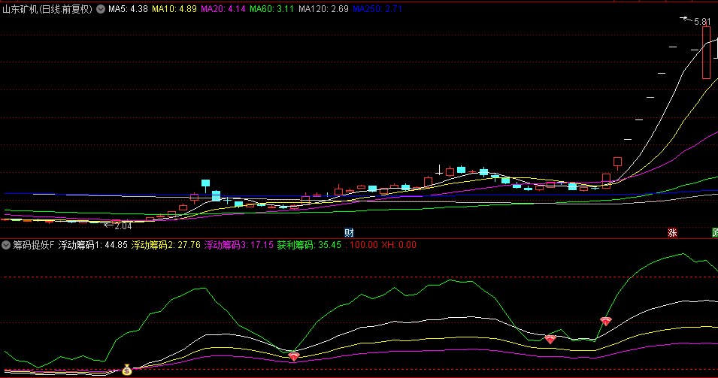
Task: Open the dropdown beside 山东矿机 chart title
Action: pos(100,10)
